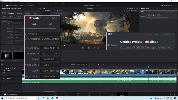Solo the Audio 1 track
178x100 pixels.
pos(4,81)
